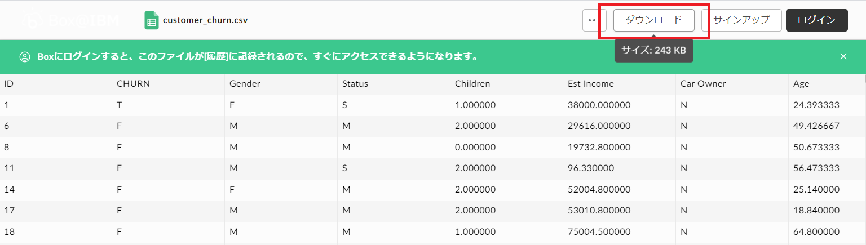Click the age cell 49.426667
Screen dimensions: 866x245
pos(816,126)
